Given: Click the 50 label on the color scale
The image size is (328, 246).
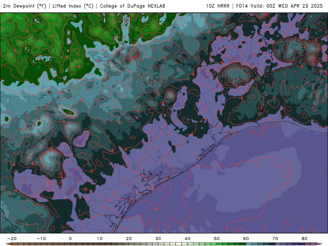Looking at the screenshot, I should [217, 239].
